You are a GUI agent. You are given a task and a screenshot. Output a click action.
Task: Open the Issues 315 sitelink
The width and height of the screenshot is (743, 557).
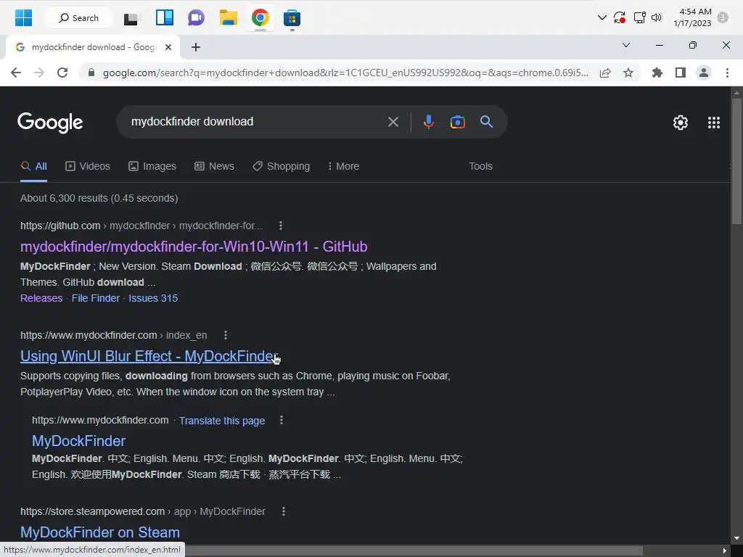click(153, 298)
